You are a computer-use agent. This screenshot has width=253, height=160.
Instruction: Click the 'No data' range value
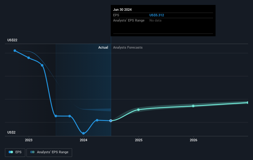click(x=155, y=21)
